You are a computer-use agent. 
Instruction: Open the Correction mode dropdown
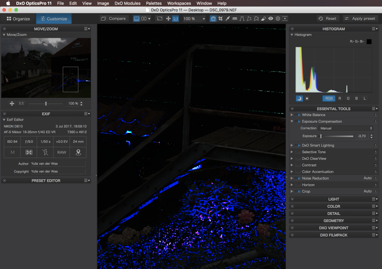[x=346, y=128]
